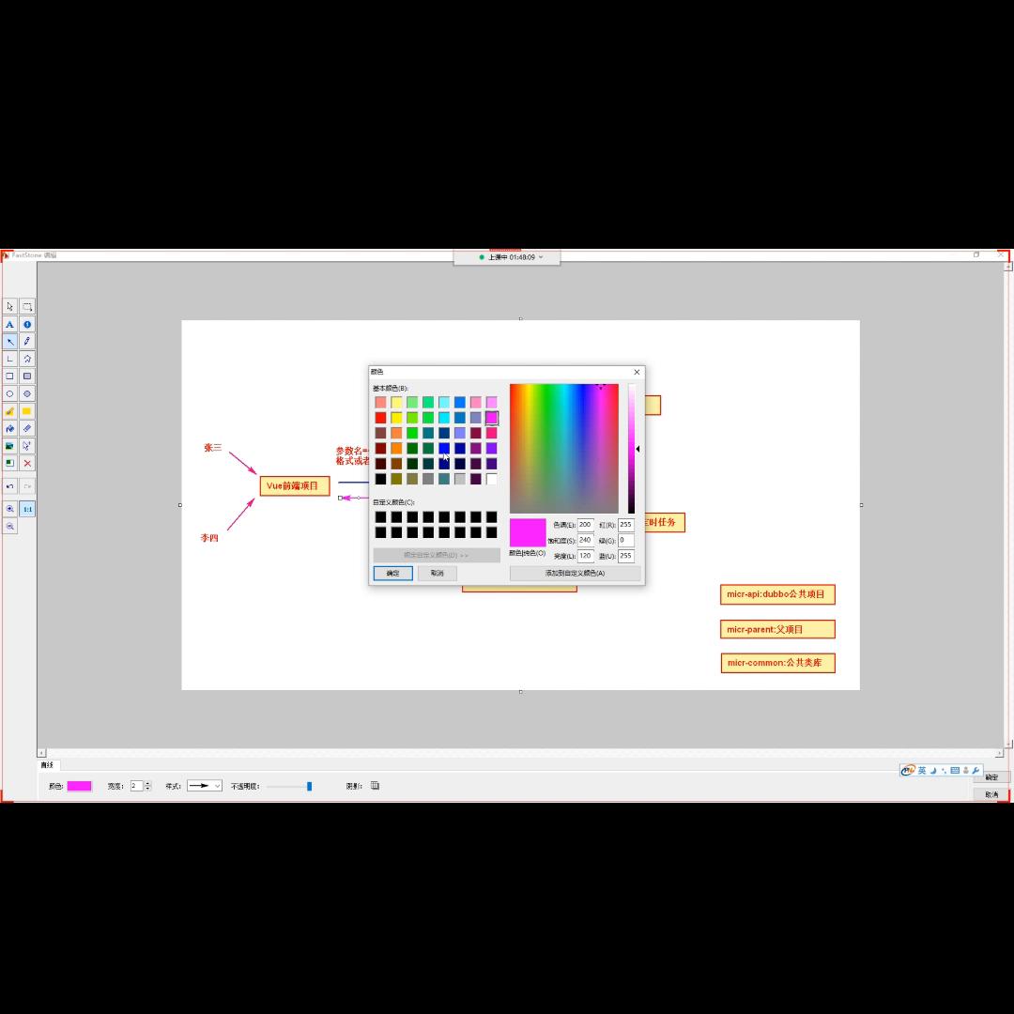1014x1014 pixels.
Task: Click inside the color spectrum gradient field
Action: point(564,449)
